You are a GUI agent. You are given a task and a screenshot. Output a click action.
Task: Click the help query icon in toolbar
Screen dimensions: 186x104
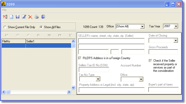pyautogui.click(x=5, y=17)
